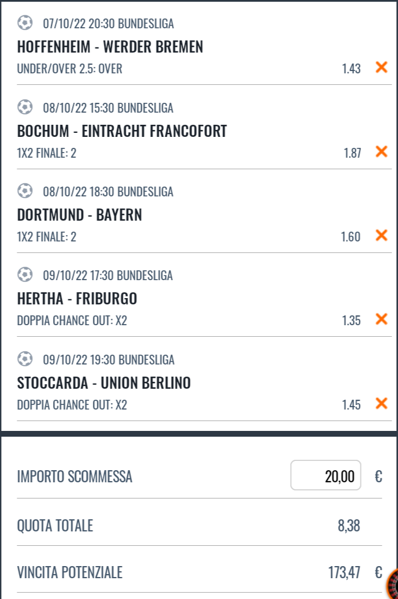Viewport: 398px width, 599px height.
Task: Remove the Bochum - Eintracht Francofort selection
Action: coord(381,152)
